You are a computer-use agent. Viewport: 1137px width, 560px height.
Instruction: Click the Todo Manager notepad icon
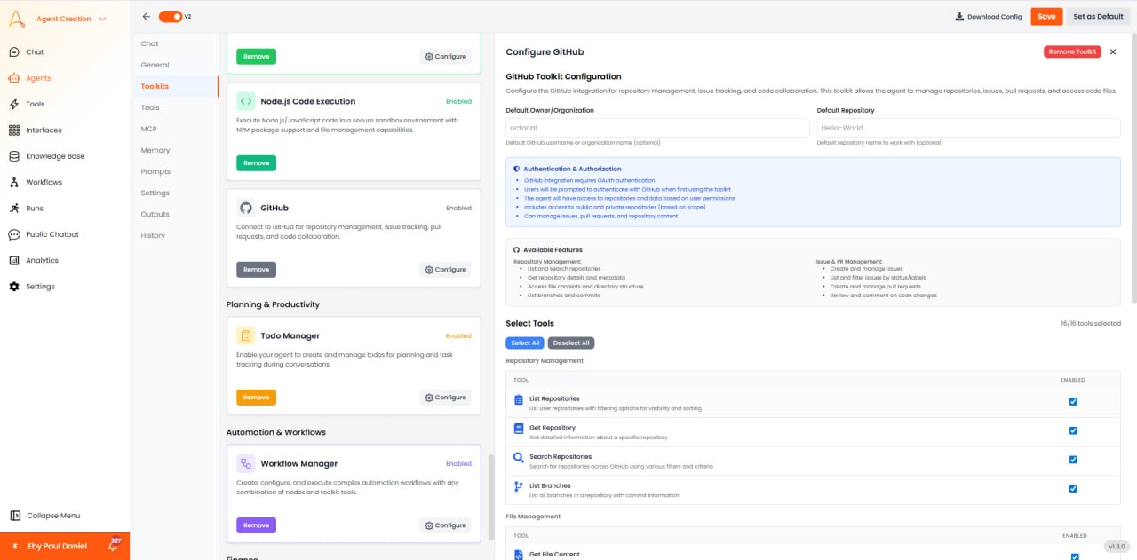(245, 335)
